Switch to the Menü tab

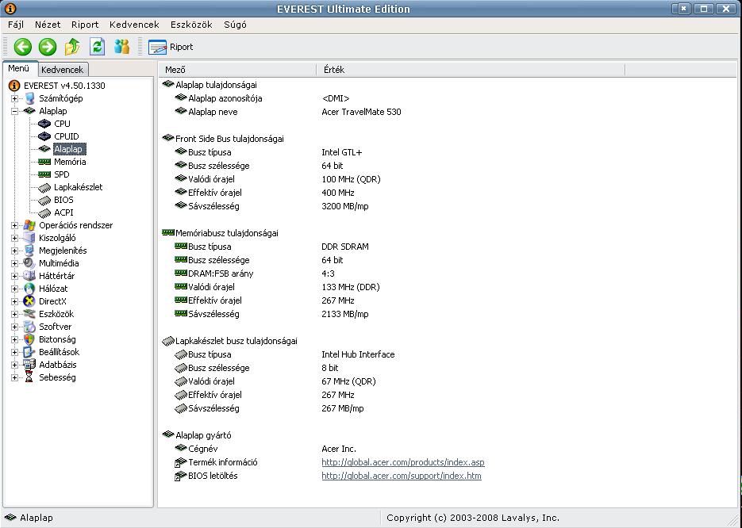(x=19, y=68)
